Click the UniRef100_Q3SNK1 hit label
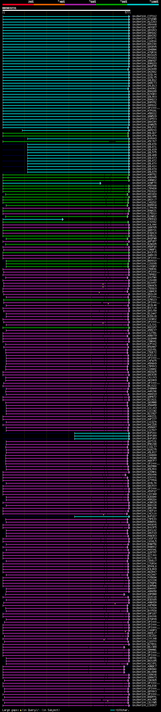Image resolution: width=161 pixels, height=712 pixels. tap(144, 472)
